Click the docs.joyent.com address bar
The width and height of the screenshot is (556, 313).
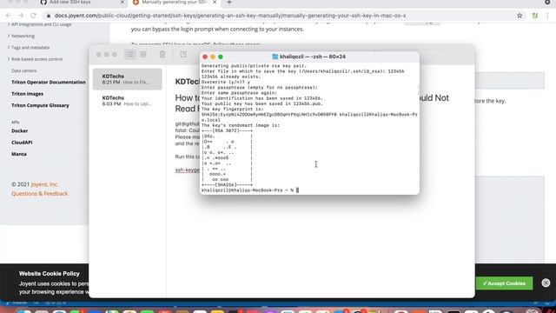pyautogui.click(x=229, y=16)
